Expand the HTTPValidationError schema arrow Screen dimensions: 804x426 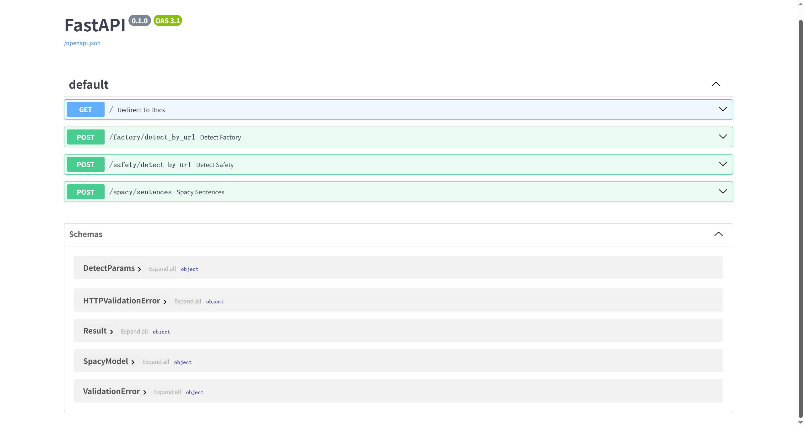tap(165, 302)
